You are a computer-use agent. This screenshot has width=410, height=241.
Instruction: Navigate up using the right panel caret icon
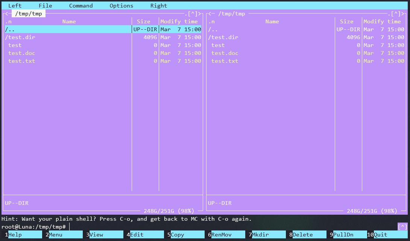[x=396, y=14]
